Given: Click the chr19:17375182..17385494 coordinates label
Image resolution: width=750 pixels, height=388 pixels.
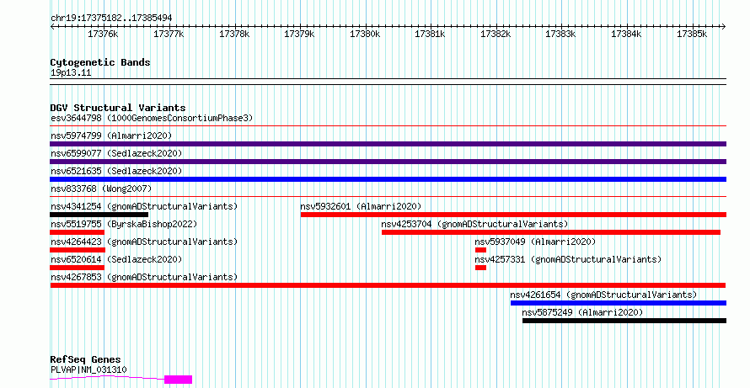Looking at the screenshot, I should pyautogui.click(x=111, y=18).
